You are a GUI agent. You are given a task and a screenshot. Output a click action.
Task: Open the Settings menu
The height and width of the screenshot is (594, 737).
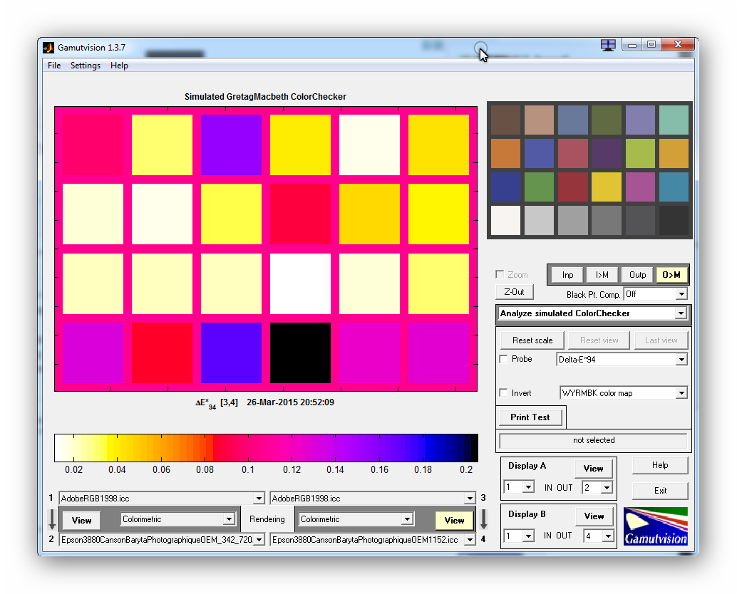(86, 66)
